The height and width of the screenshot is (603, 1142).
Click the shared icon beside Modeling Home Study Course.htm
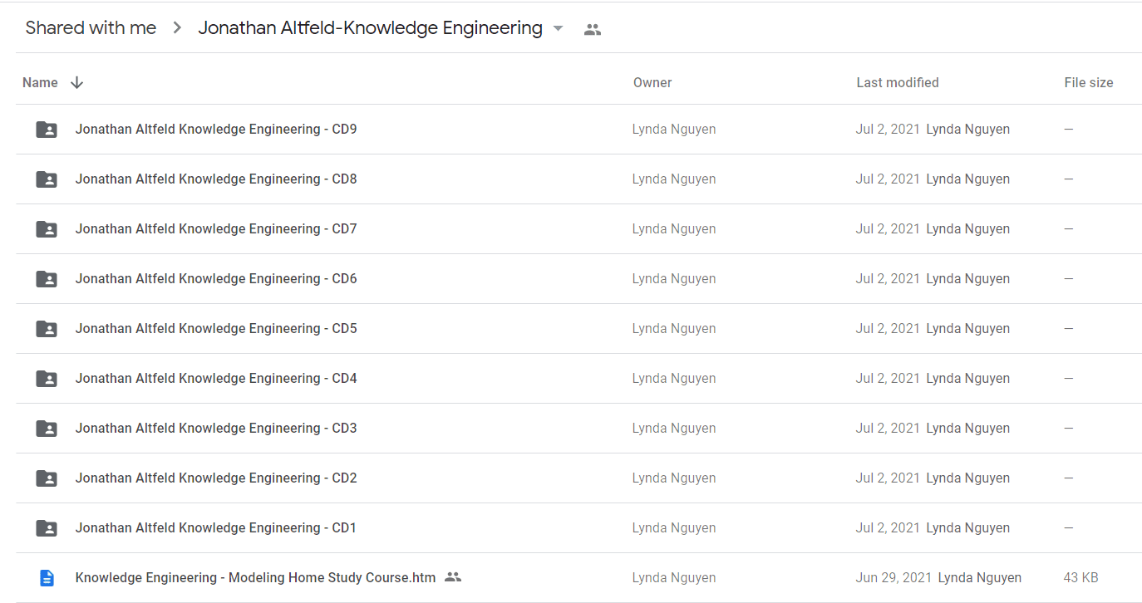pyautogui.click(x=453, y=577)
